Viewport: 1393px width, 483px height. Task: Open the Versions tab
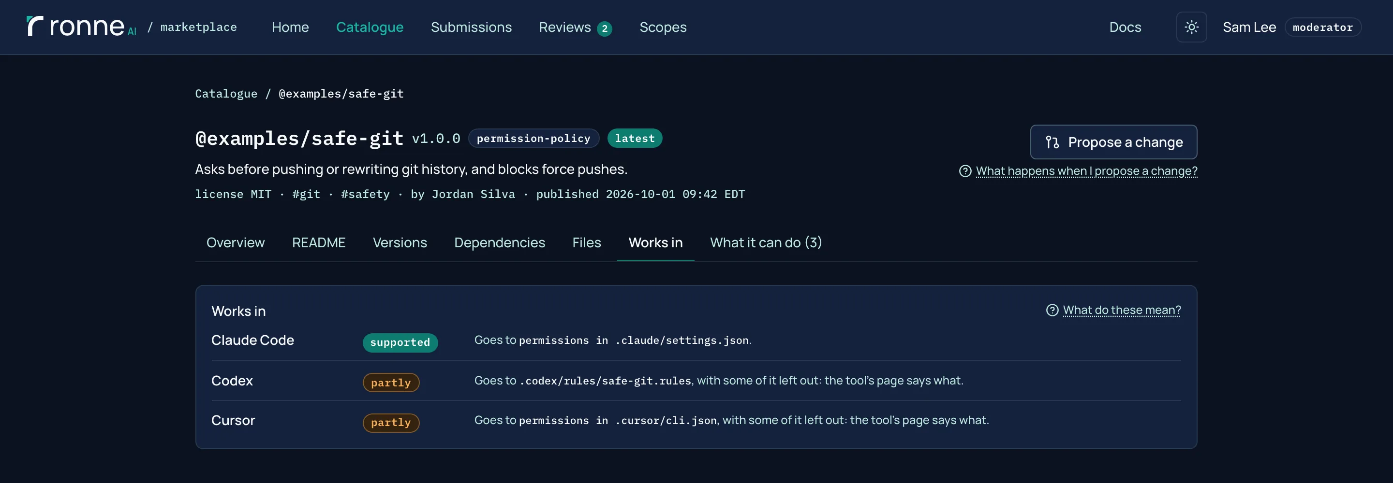[400, 242]
